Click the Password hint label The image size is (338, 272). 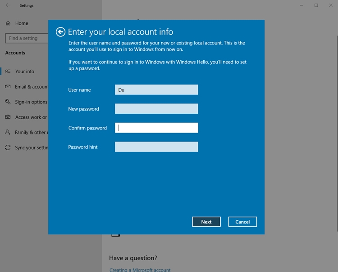pos(83,147)
